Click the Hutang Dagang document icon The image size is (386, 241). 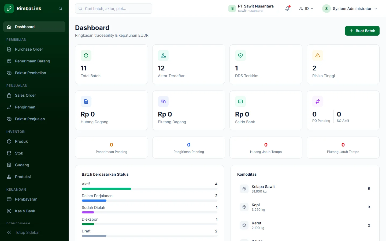86,101
